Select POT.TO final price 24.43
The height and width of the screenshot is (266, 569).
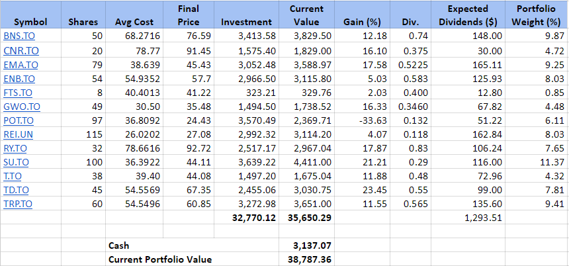pos(189,121)
